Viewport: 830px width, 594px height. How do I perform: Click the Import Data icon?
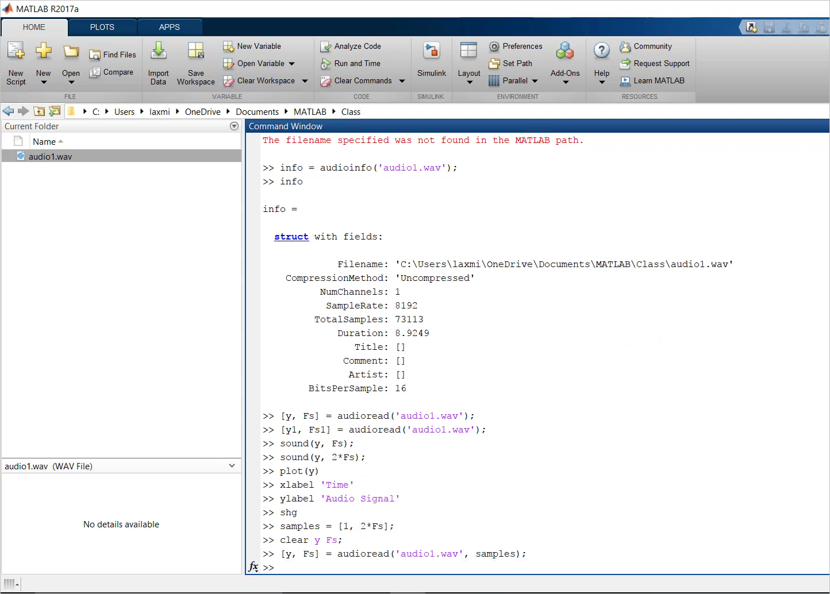(158, 51)
